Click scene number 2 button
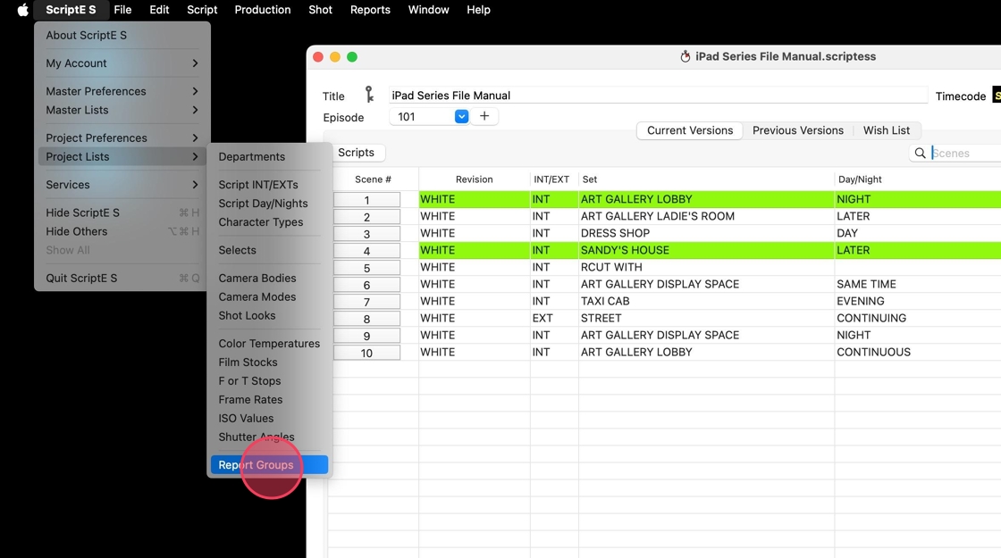 tap(366, 217)
